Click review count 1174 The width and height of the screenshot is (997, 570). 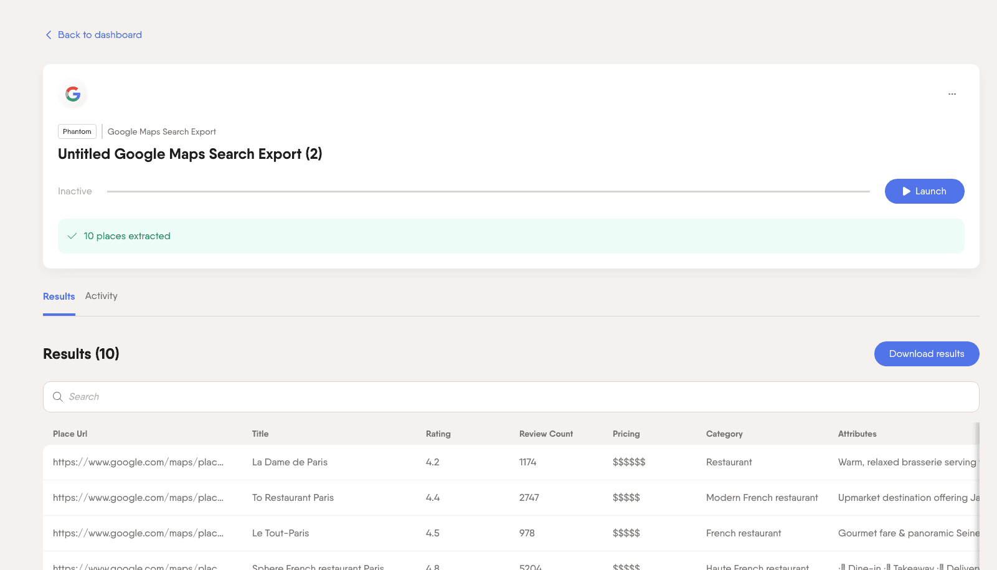(x=527, y=462)
